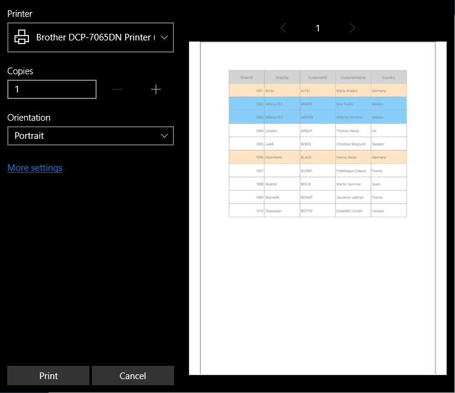
Task: Click the Tsawassen cell in preview
Action: (x=282, y=211)
